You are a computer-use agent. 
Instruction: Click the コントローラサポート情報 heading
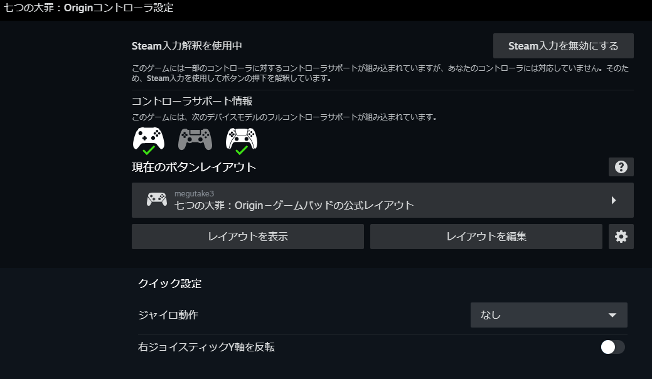(x=192, y=101)
